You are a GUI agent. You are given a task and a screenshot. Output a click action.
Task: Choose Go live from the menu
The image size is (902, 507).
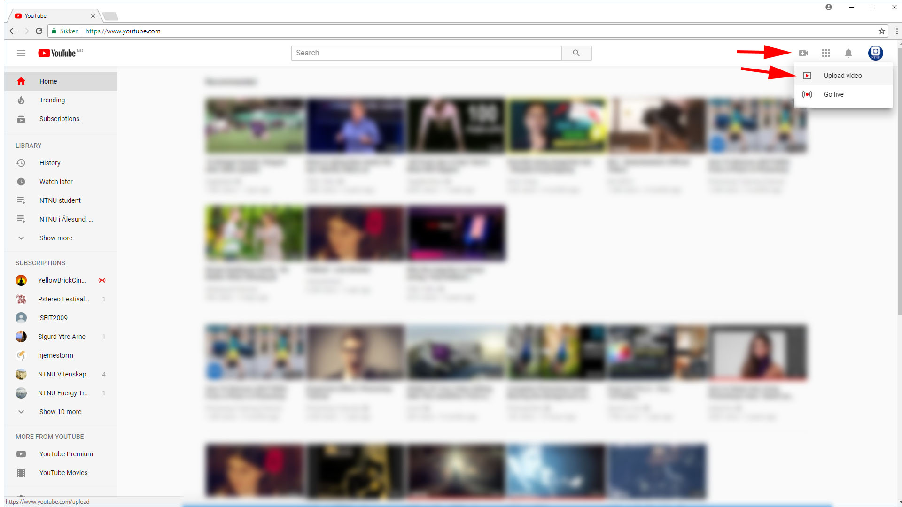[833, 94]
